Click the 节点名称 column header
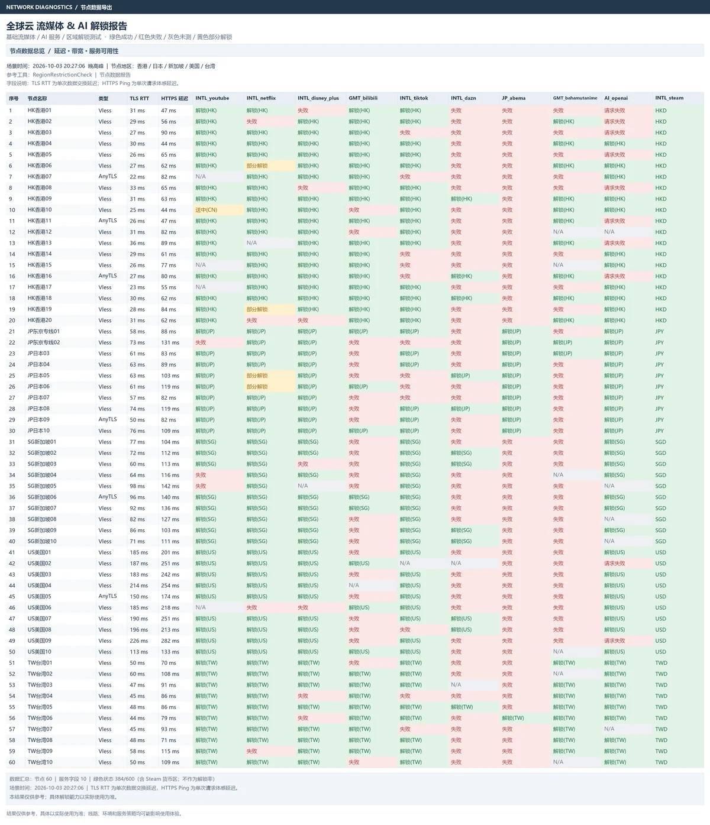The image size is (710, 825). click(x=37, y=98)
